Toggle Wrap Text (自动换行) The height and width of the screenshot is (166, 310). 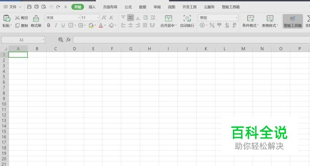[187, 21]
